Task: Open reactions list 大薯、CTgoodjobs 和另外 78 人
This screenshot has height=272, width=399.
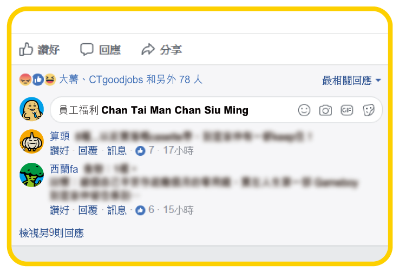Action: click(x=131, y=79)
